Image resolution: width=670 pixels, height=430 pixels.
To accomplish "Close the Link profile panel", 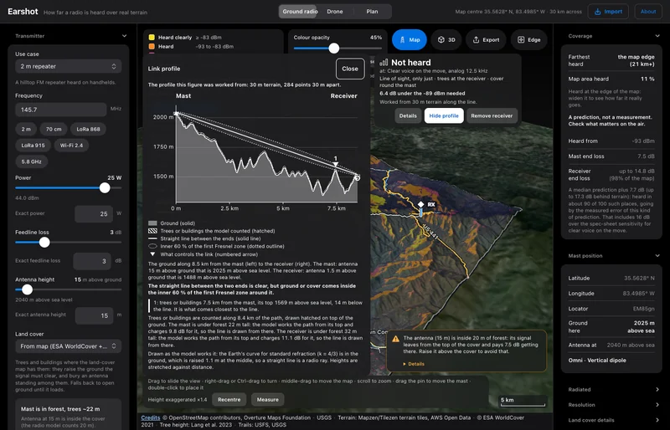I will pos(350,69).
